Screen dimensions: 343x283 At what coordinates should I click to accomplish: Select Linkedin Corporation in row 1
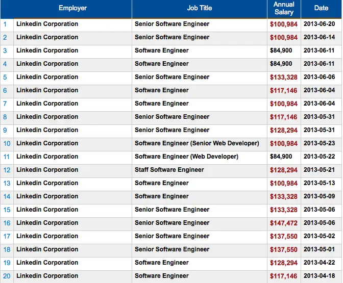tap(47, 24)
